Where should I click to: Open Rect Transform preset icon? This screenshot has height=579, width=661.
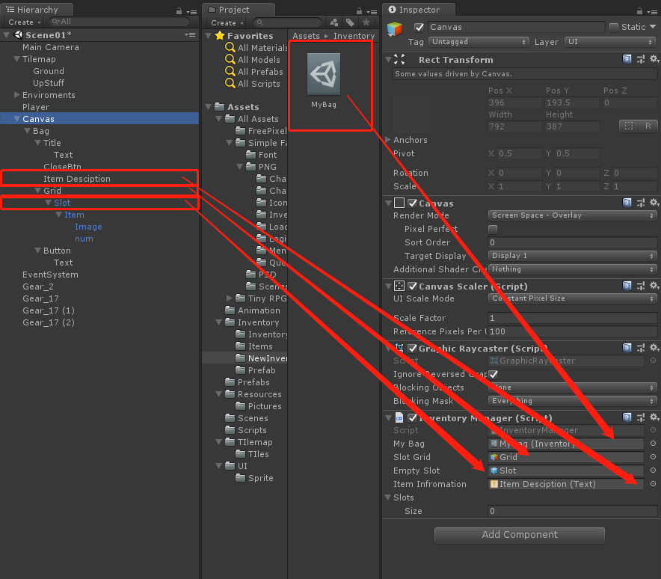point(640,59)
